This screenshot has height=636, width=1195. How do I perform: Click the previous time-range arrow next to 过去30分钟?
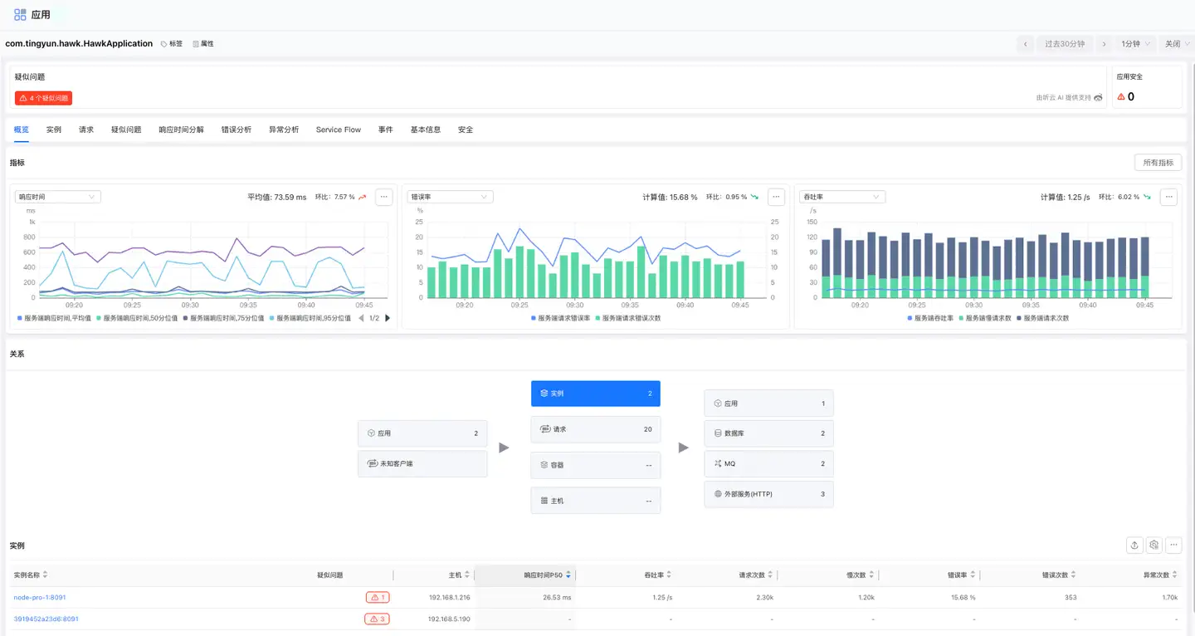tap(1025, 43)
